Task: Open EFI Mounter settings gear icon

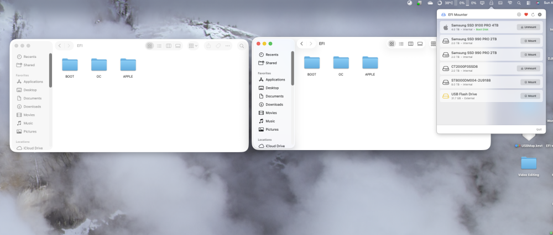Action: 519,14
